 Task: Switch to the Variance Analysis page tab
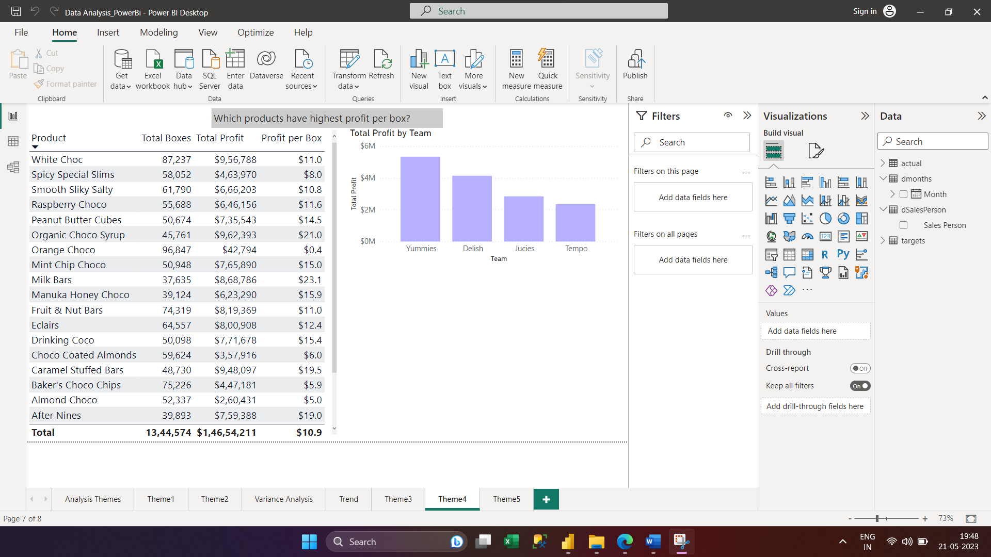click(283, 499)
